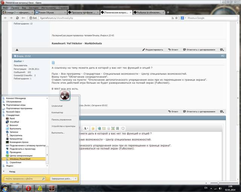Open the Закладки menu
241x192 pixels.
pos(34,7)
